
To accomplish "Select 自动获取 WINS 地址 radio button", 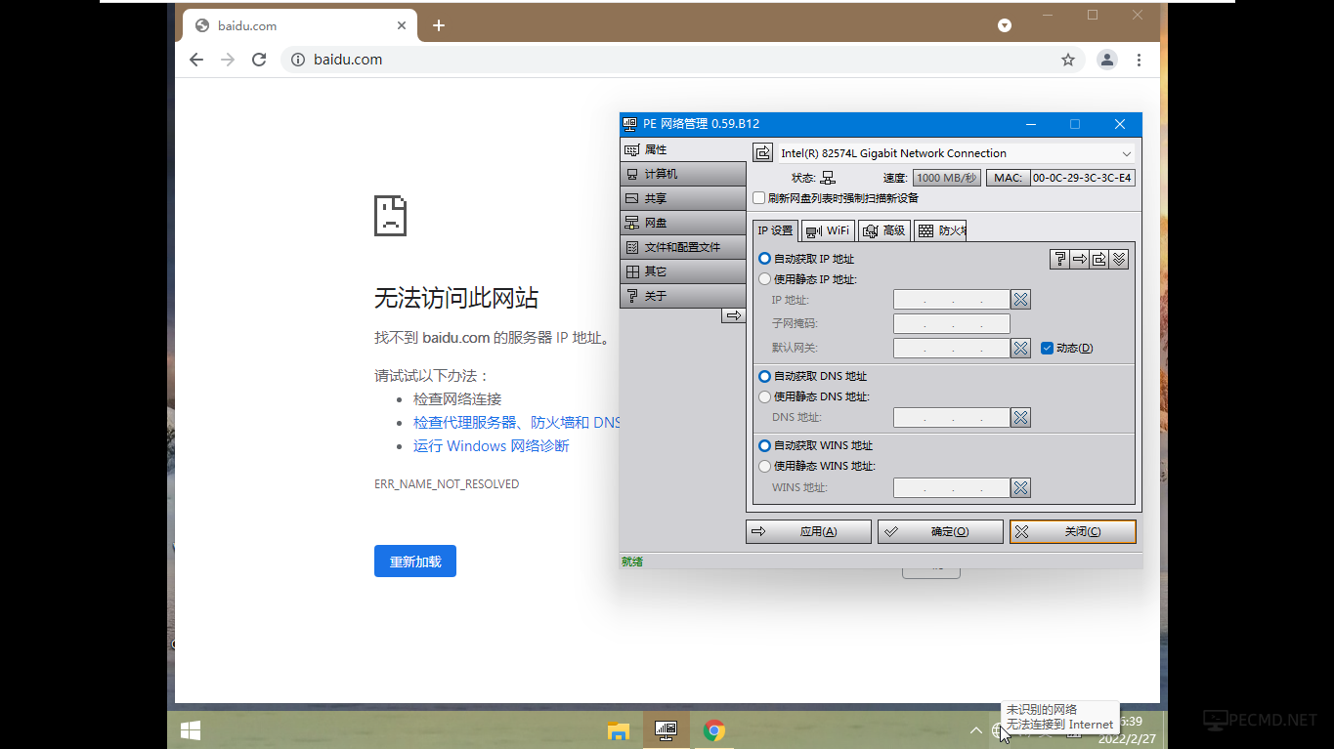I will pyautogui.click(x=764, y=445).
